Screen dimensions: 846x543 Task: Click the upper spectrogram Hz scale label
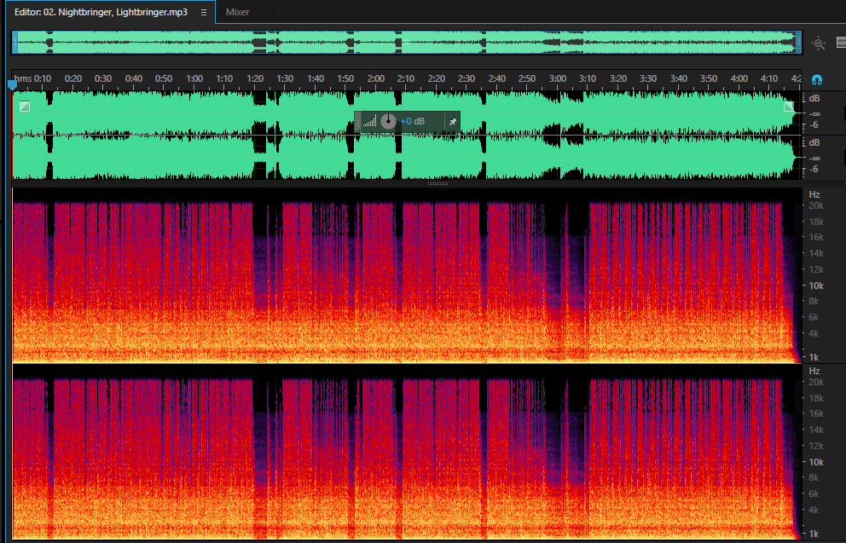tap(814, 194)
